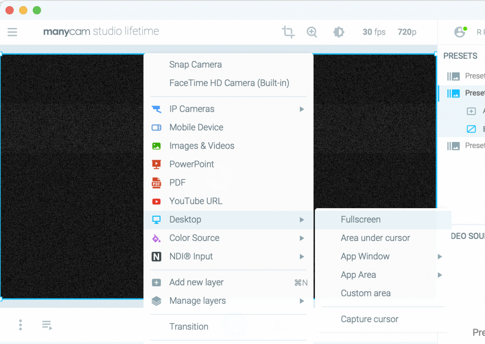The image size is (485, 344).
Task: Choose YouTube URL as video source
Action: point(196,201)
